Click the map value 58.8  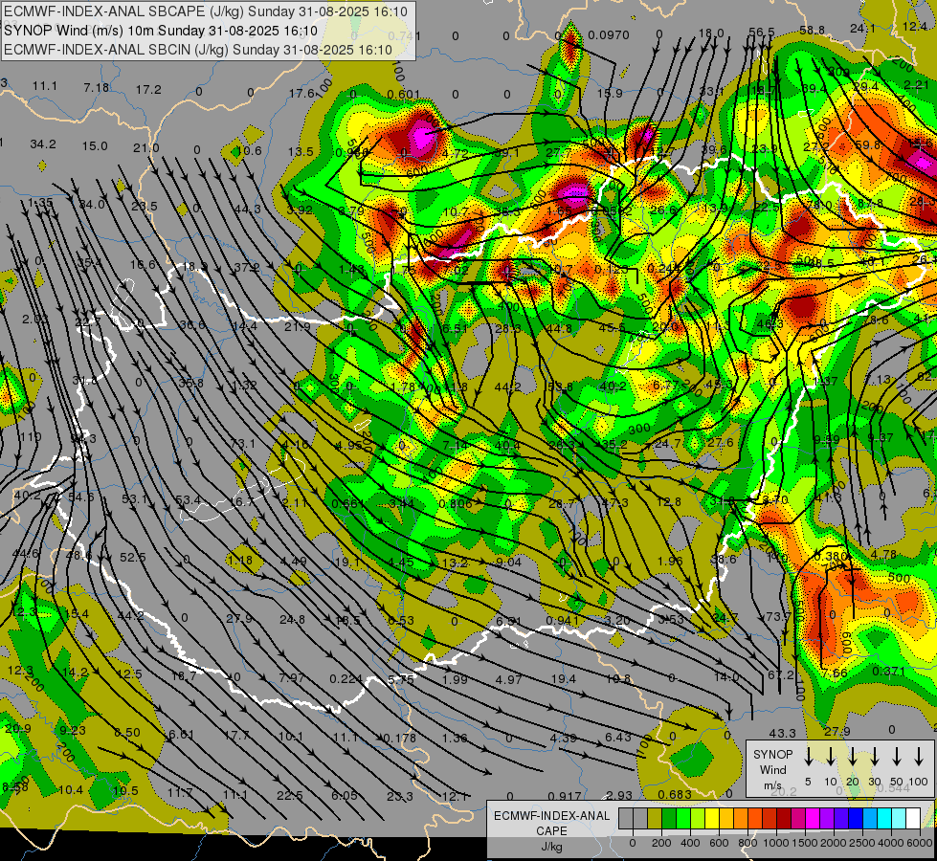813,30
